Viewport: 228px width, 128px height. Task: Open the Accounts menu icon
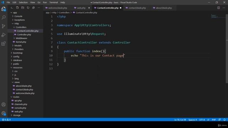pyautogui.click(x=4, y=105)
